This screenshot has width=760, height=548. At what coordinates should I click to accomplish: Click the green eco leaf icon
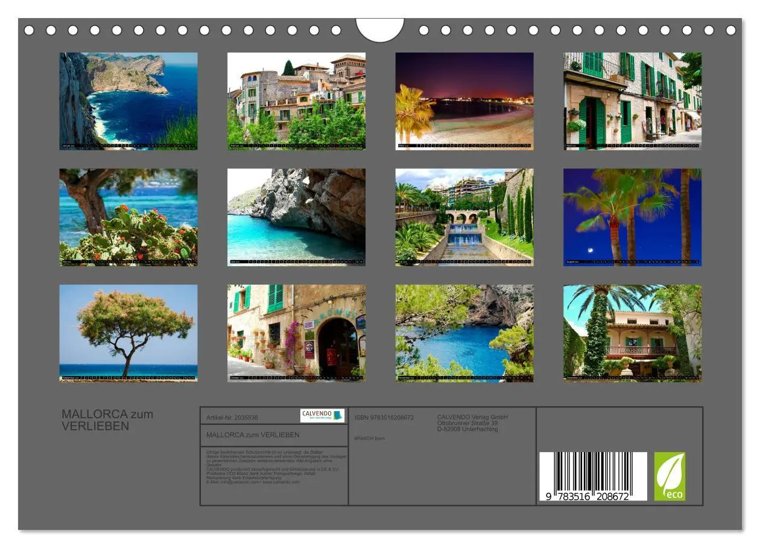(x=670, y=476)
